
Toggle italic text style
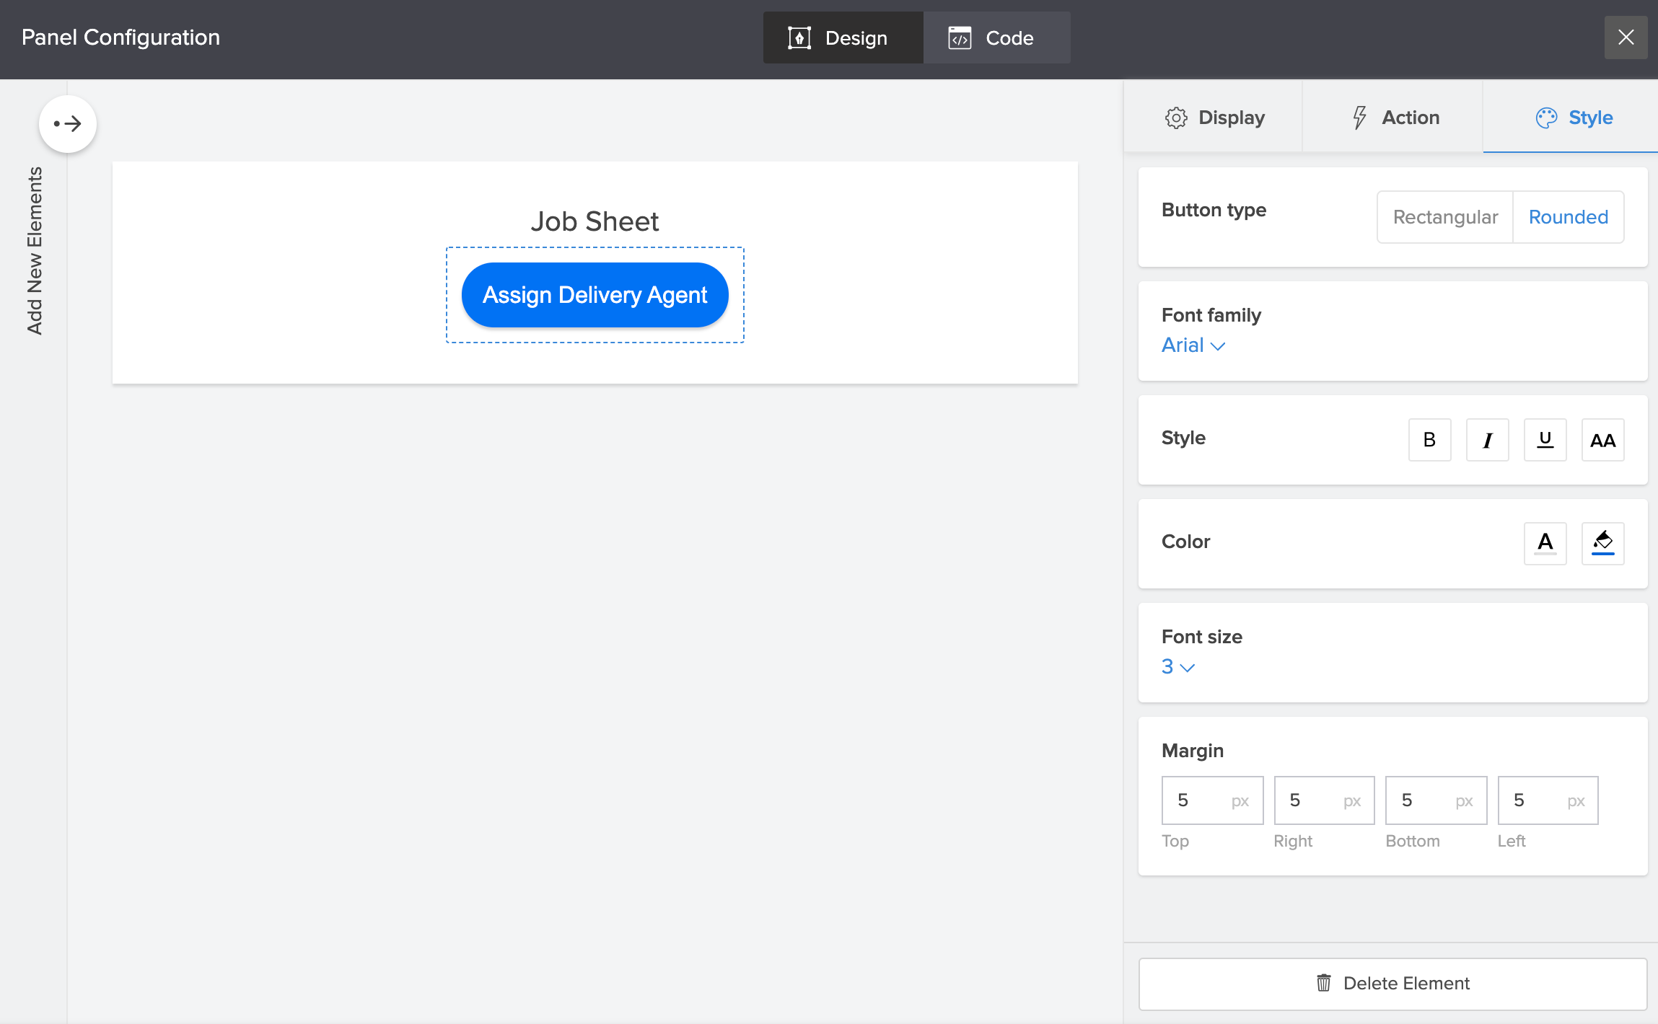pyautogui.click(x=1487, y=440)
